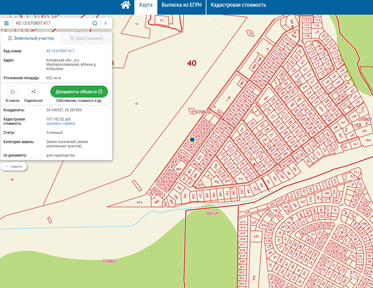This screenshot has height=288, width=373.
Task: Click parcel 474 on the map
Action: [139, 203]
